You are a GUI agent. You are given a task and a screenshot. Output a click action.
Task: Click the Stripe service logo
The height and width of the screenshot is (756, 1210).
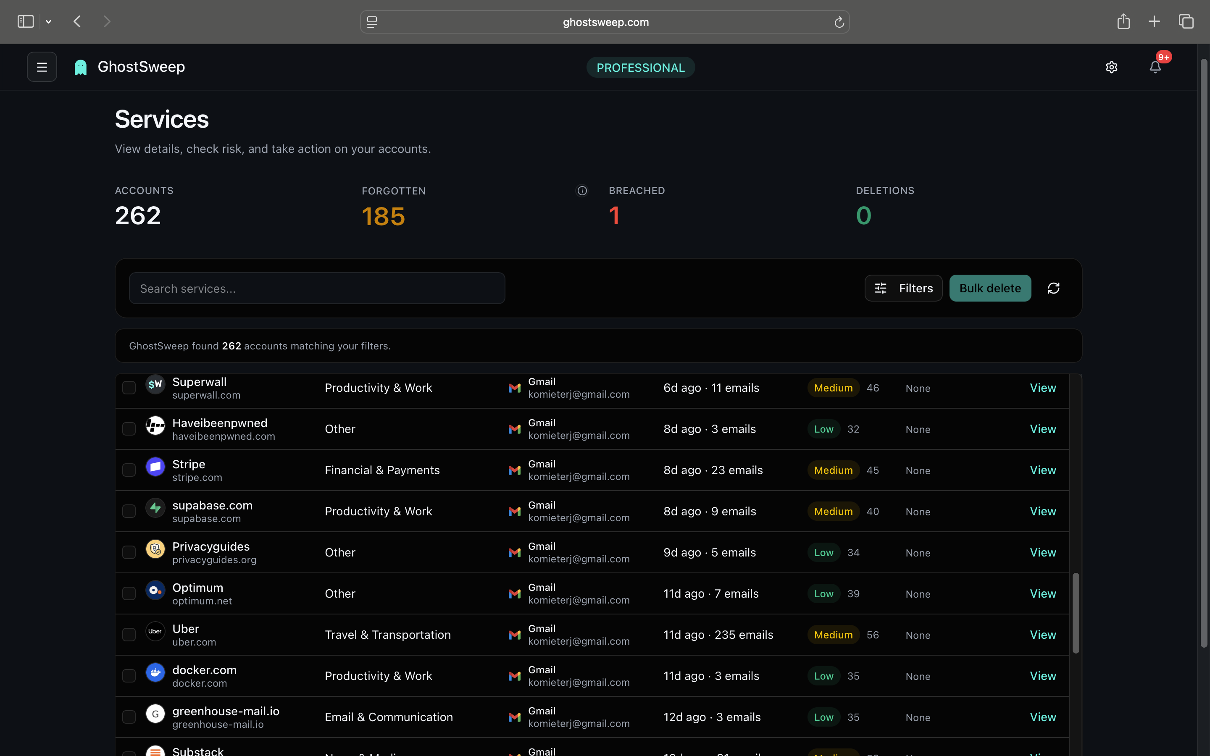click(x=155, y=467)
